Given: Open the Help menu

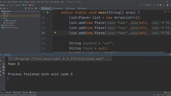Looking at the screenshot, I should [x=62, y=2].
